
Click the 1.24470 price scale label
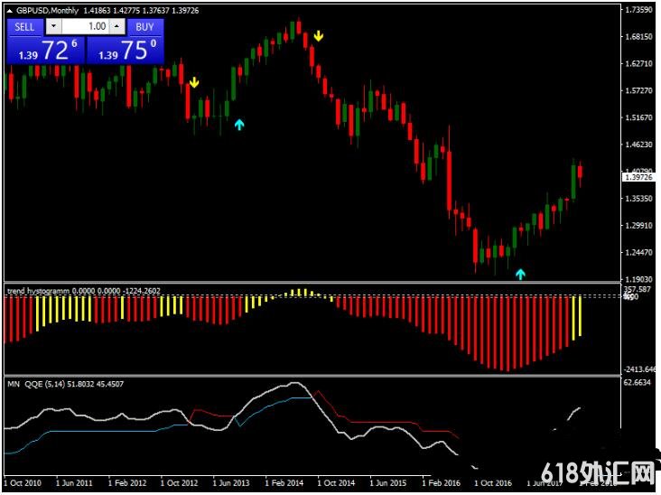638,253
